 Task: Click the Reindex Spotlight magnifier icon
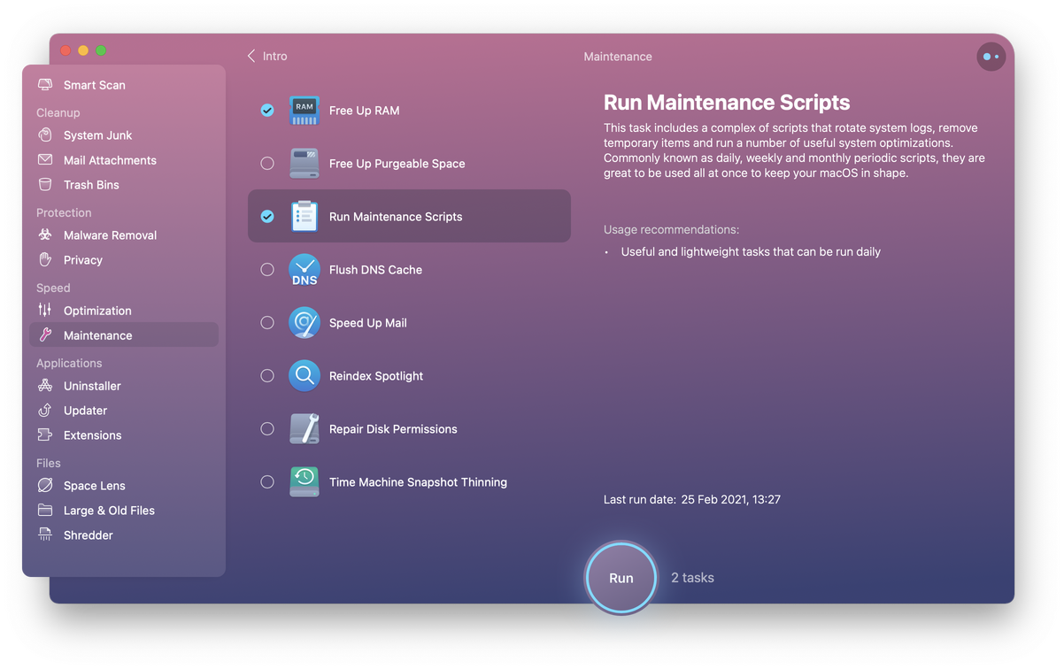click(305, 376)
